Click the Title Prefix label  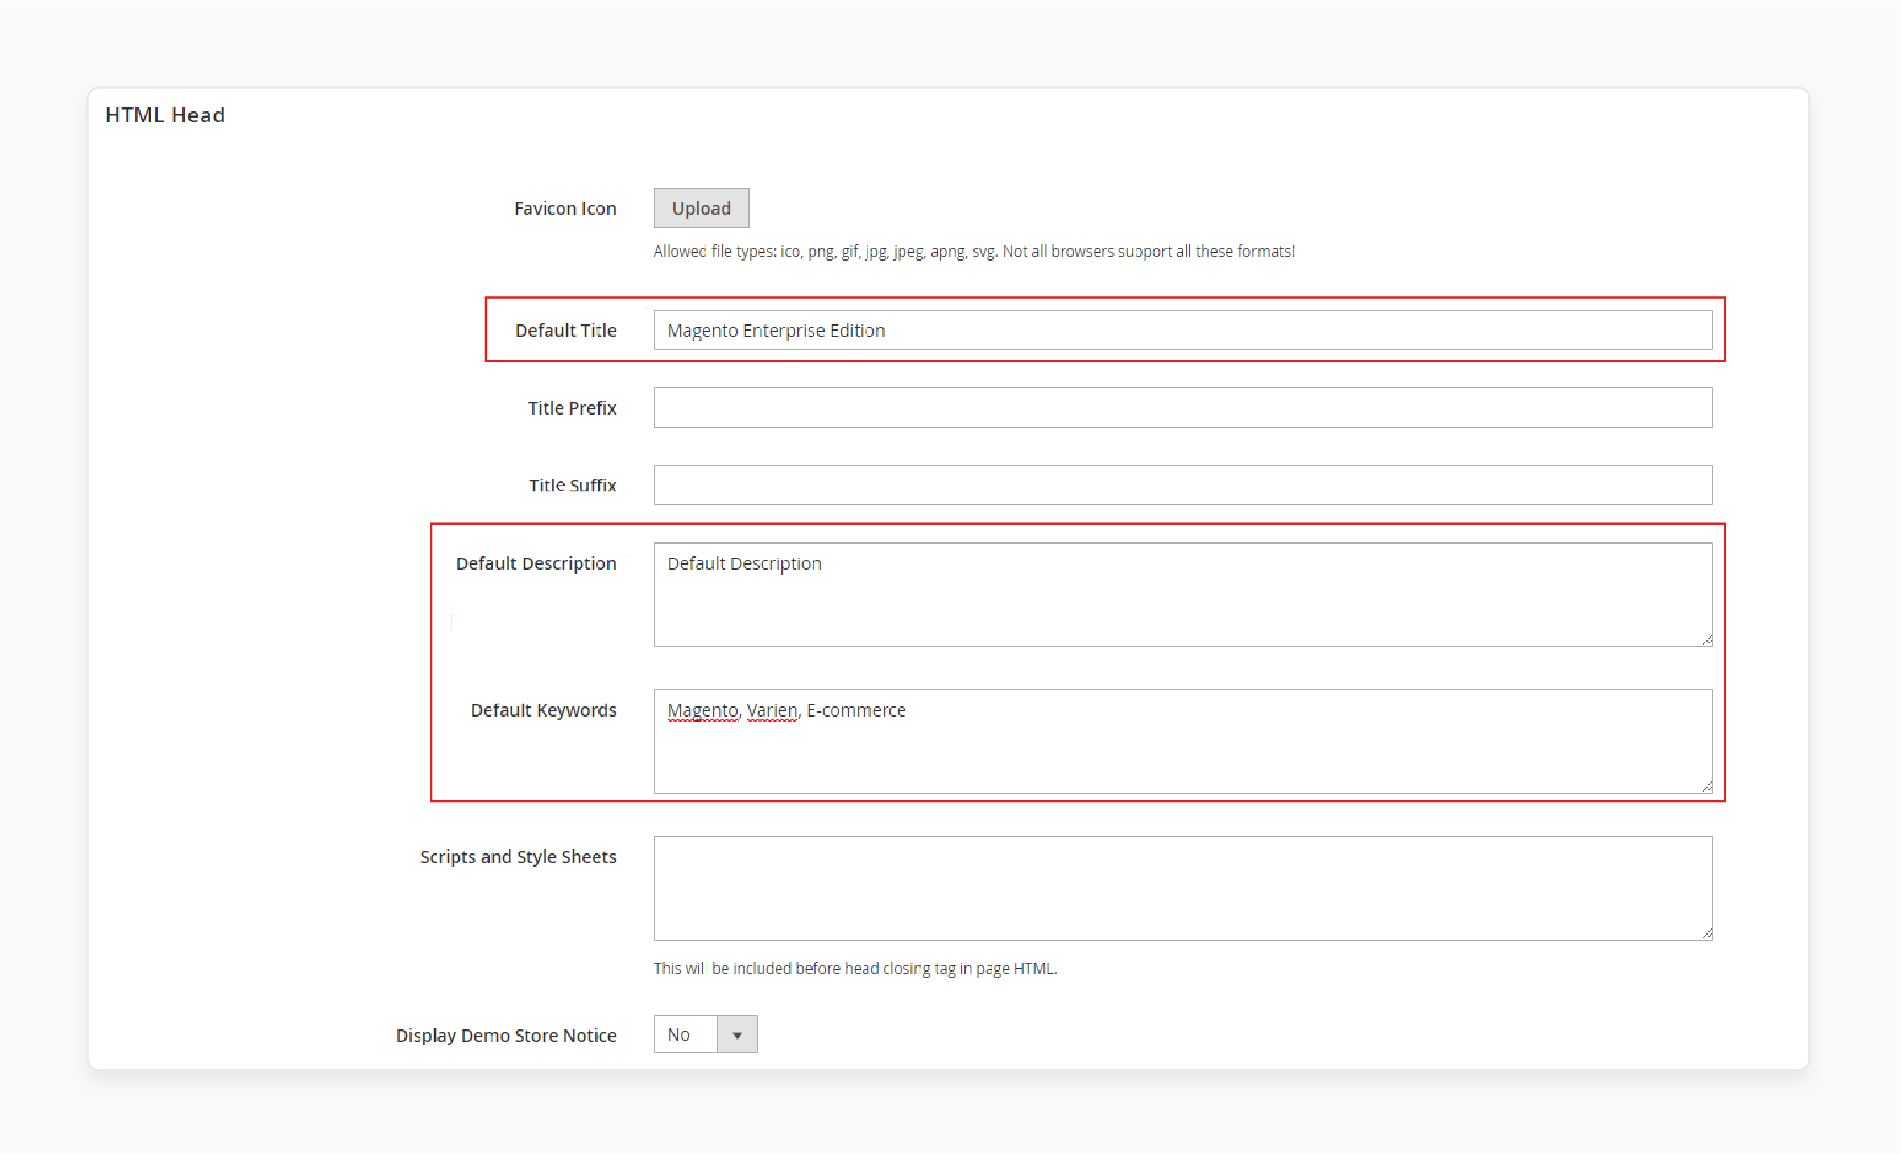(572, 408)
